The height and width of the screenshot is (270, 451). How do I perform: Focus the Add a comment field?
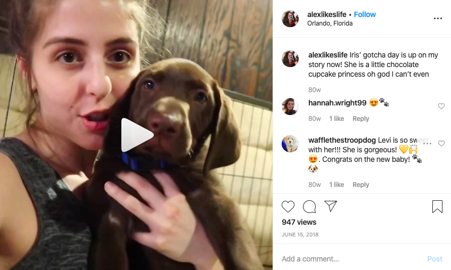(351, 259)
